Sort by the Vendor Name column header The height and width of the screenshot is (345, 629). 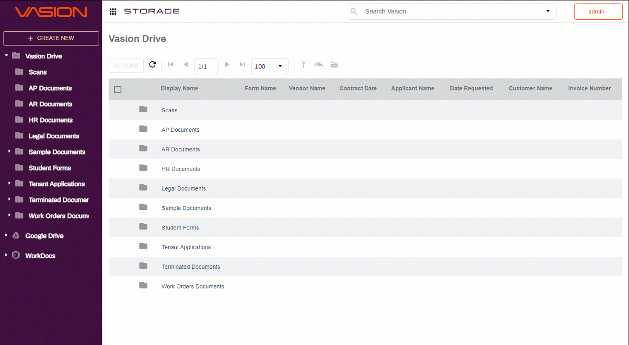pos(307,89)
